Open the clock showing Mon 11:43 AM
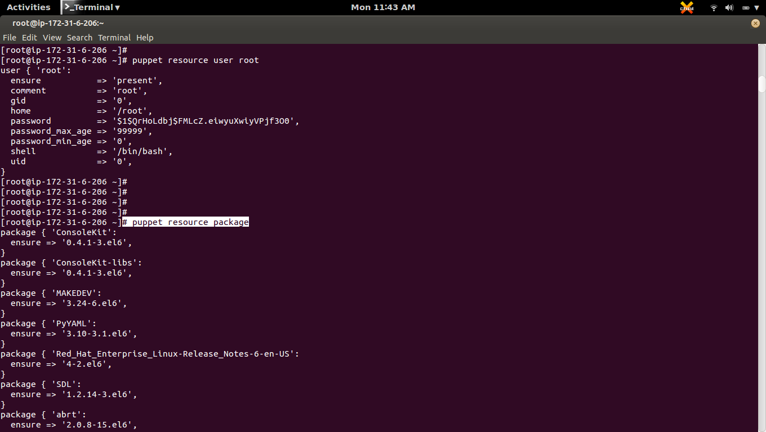The height and width of the screenshot is (432, 766). click(383, 7)
